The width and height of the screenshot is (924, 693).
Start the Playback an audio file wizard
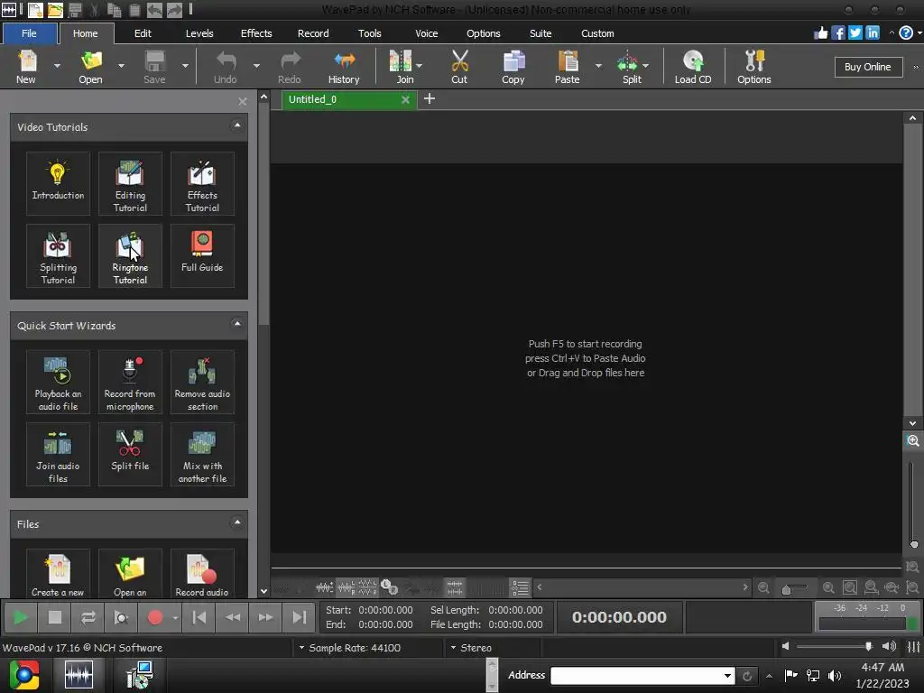[58, 382]
